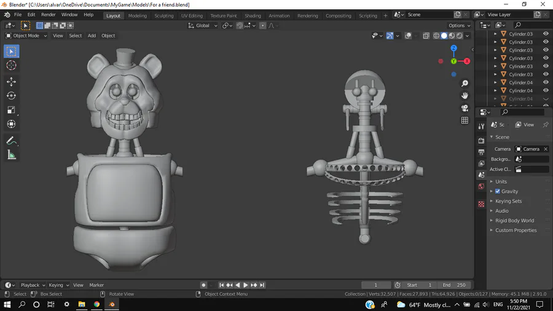Toggle viewport gizmo visibility
The width and height of the screenshot is (553, 311).
390,36
